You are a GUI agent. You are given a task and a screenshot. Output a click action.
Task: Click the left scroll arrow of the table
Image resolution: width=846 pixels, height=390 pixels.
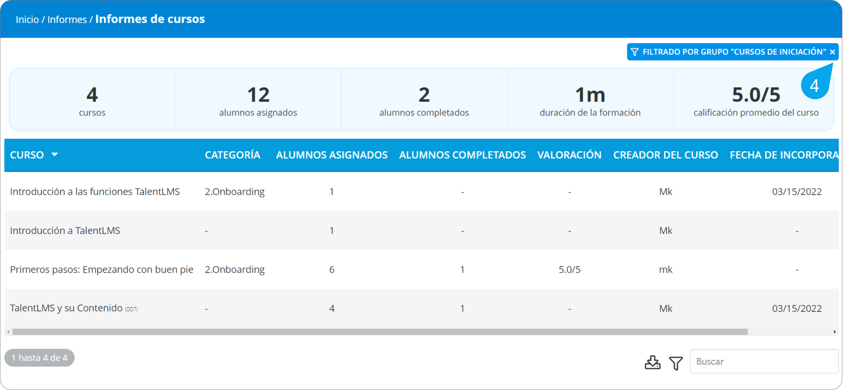click(x=8, y=332)
